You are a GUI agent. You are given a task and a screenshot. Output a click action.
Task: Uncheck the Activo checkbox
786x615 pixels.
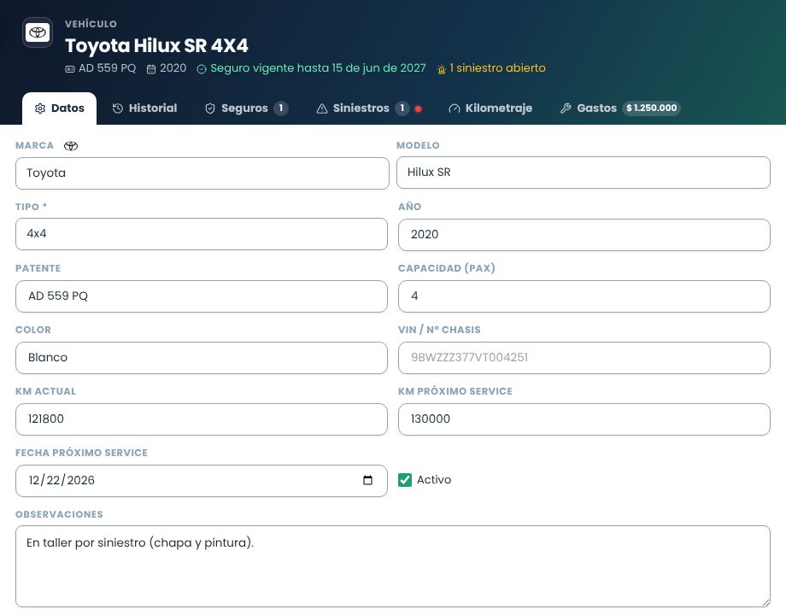click(x=405, y=480)
